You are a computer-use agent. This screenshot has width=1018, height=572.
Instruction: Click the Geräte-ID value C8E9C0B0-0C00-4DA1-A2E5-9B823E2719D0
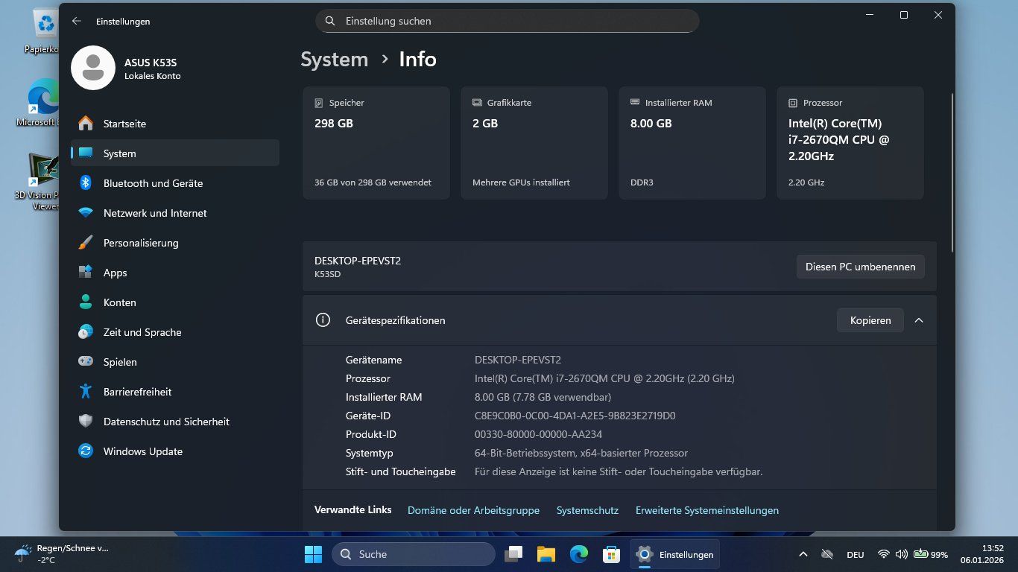pyautogui.click(x=575, y=416)
